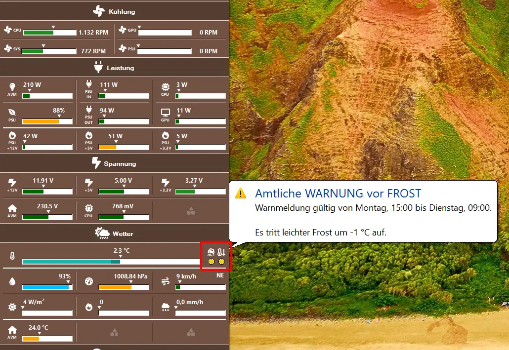Click the air pressure gauge icon

pyautogui.click(x=88, y=281)
